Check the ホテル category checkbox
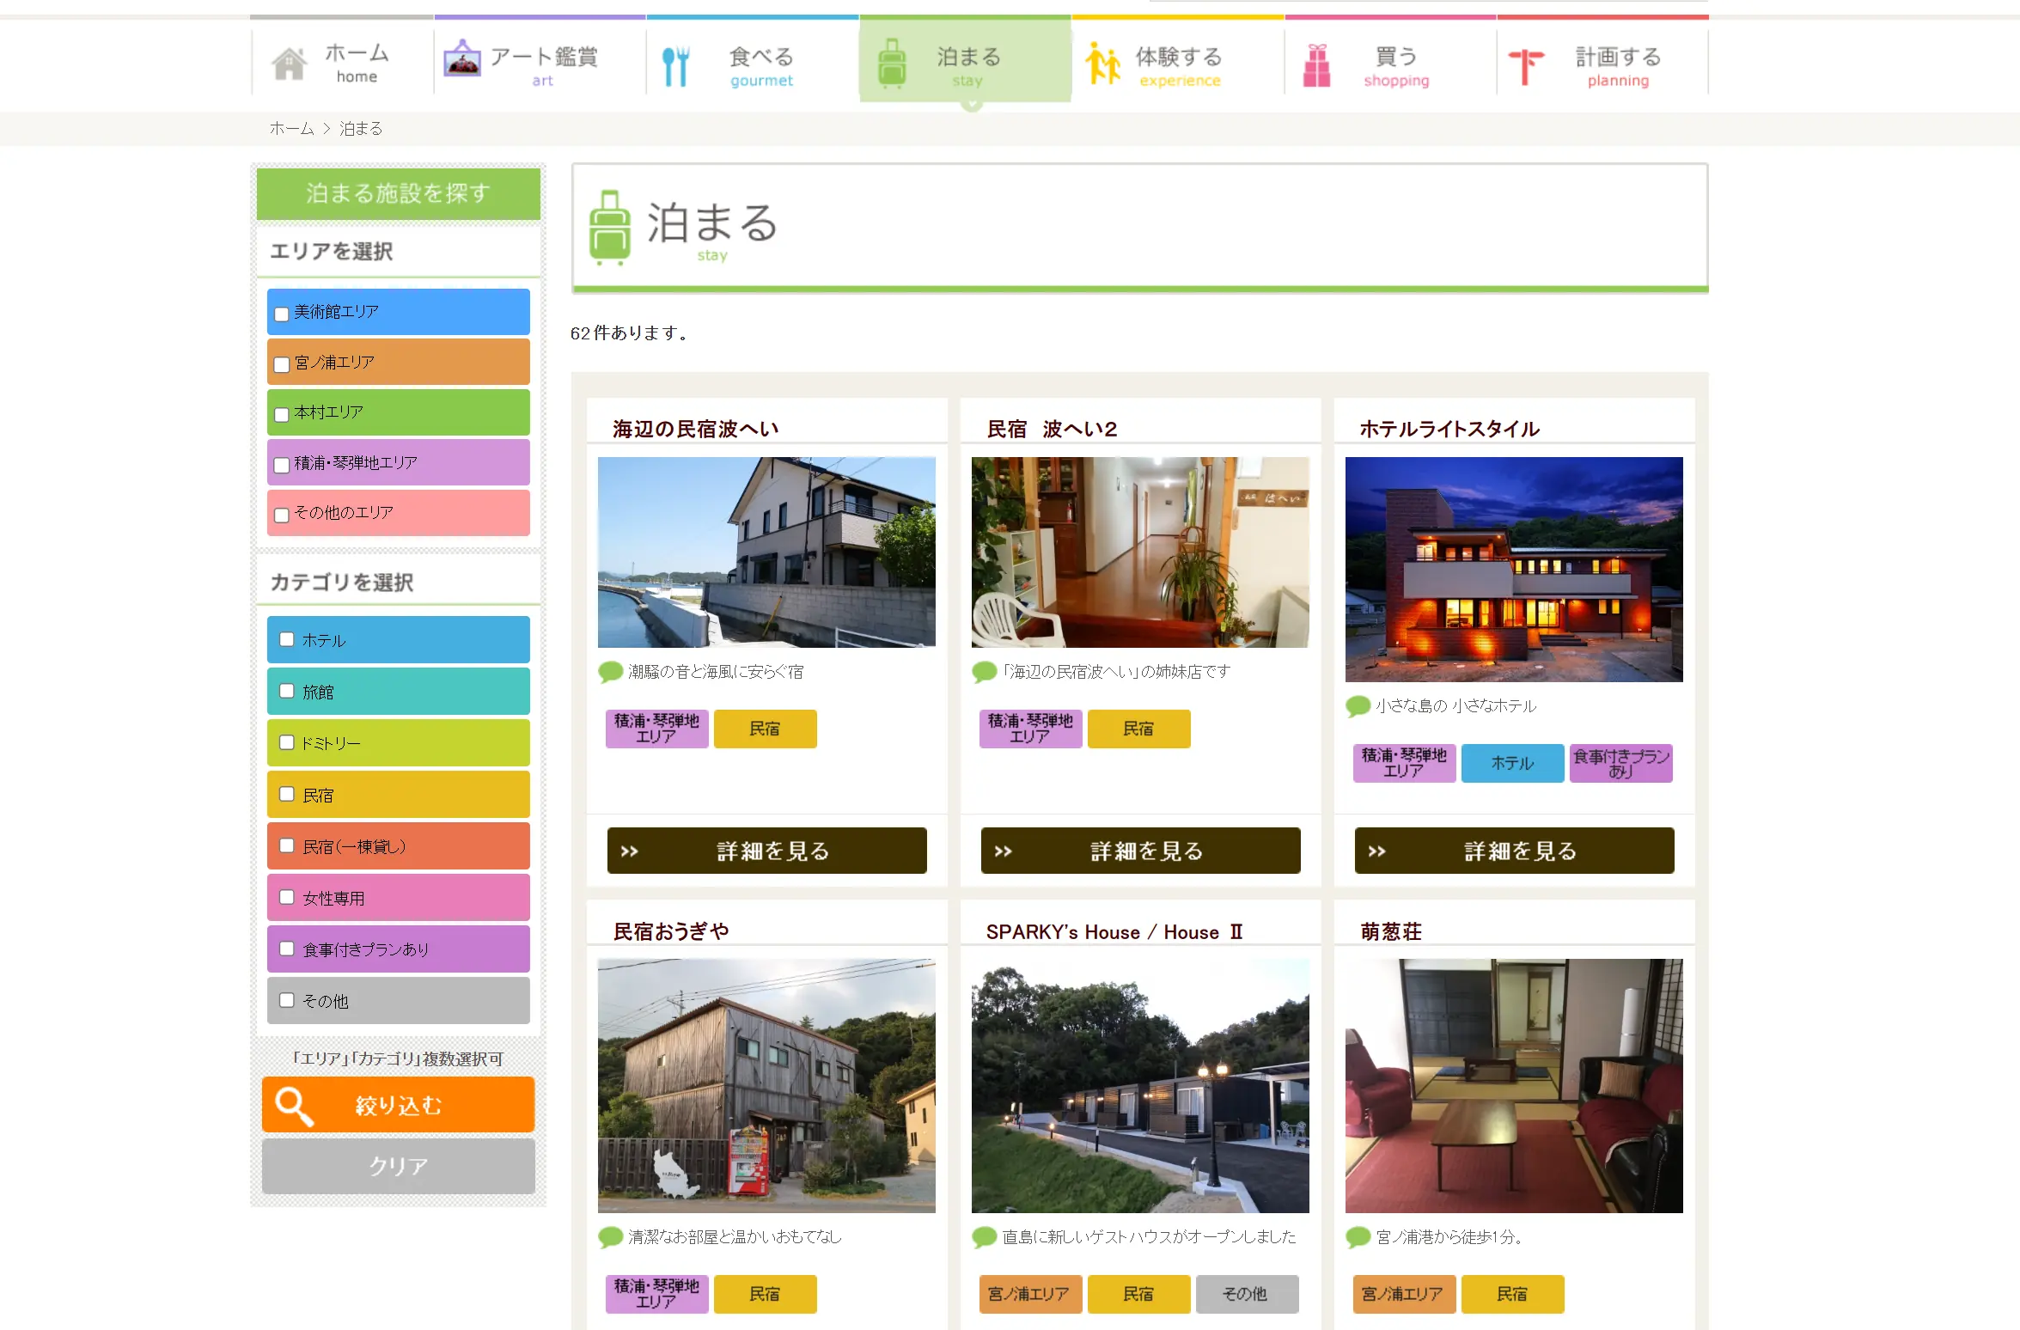 (x=287, y=639)
